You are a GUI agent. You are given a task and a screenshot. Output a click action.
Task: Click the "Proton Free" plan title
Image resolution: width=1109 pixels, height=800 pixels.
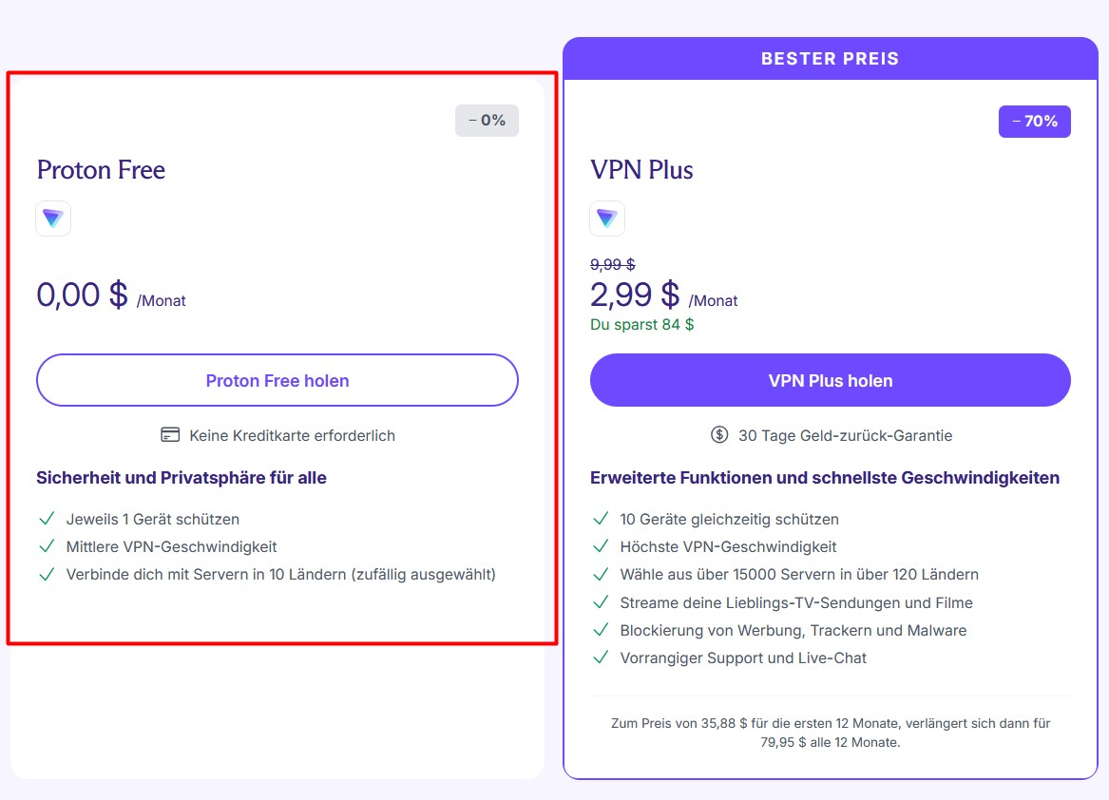coord(101,170)
